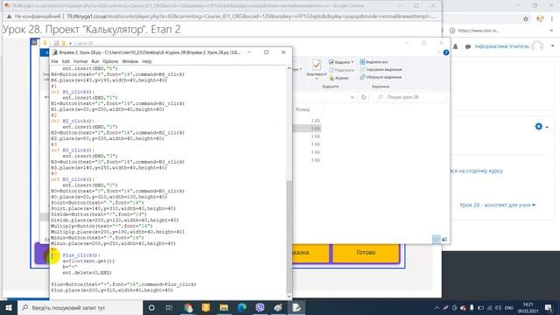
Task: Switch Explorer to details view icon
Action: point(437,239)
